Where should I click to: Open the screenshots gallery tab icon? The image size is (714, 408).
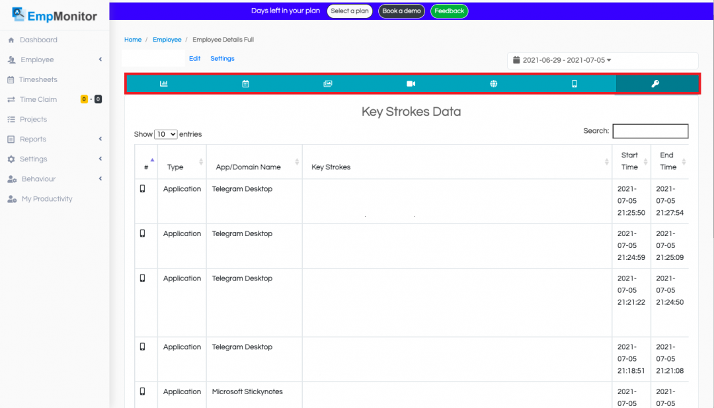coord(328,84)
